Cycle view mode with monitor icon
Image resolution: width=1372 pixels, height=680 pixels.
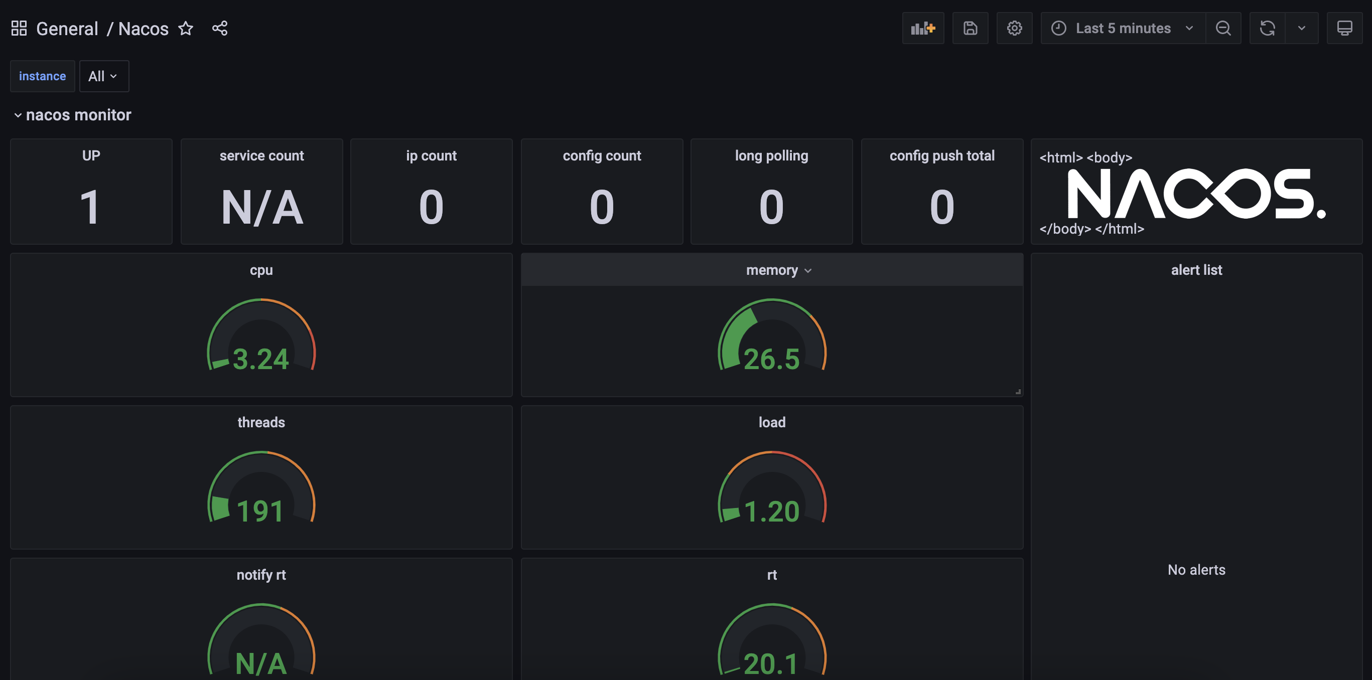(x=1344, y=28)
